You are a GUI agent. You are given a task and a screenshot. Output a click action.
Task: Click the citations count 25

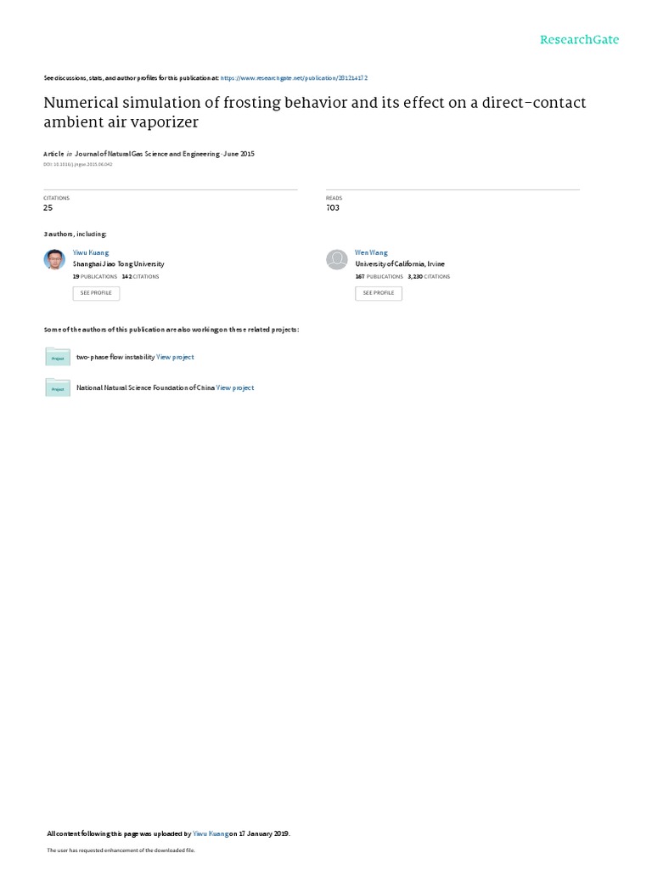pos(48,207)
